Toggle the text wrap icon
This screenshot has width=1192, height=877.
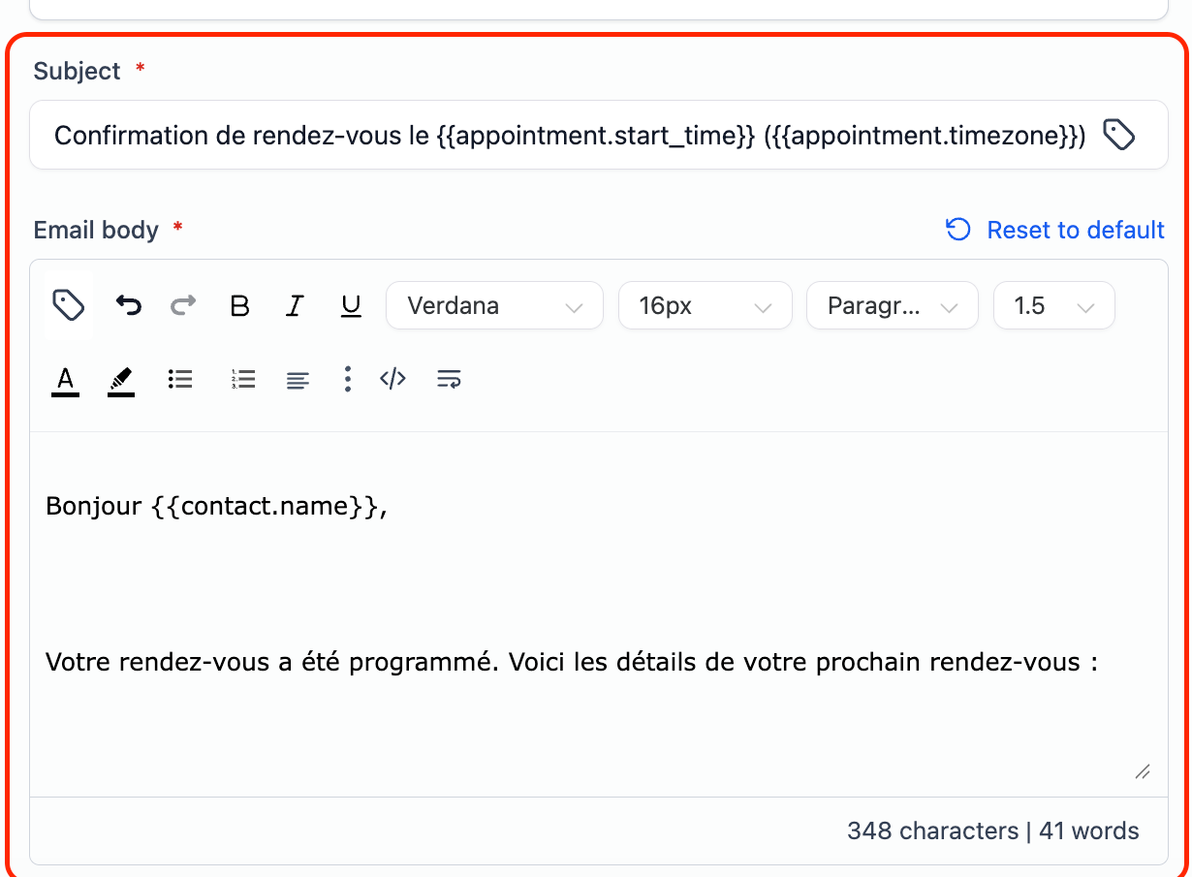click(449, 379)
